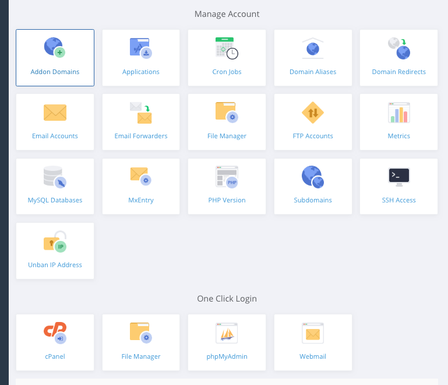Open the Webmail link label

(313, 356)
